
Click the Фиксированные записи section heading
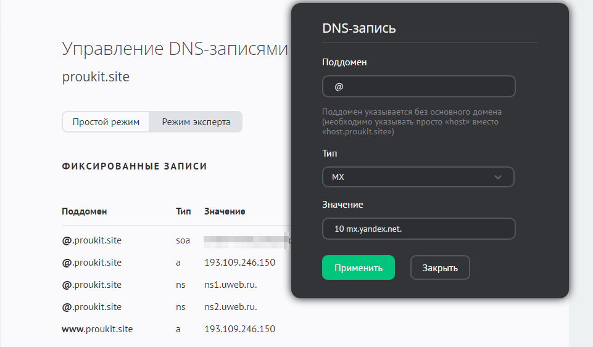134,166
